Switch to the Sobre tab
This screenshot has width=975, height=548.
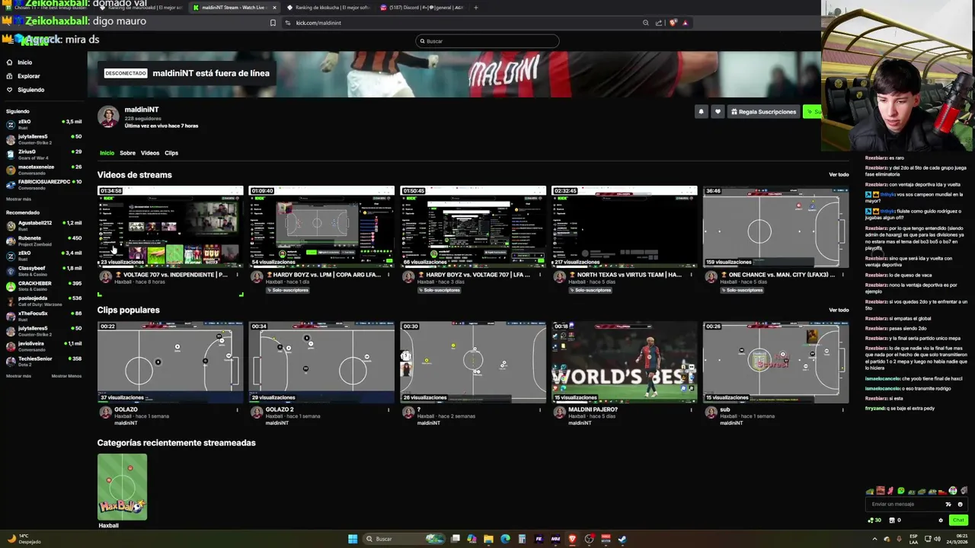[x=127, y=153]
